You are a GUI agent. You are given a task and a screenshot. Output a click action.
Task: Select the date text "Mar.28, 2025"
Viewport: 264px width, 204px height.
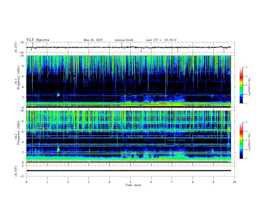tap(93, 40)
